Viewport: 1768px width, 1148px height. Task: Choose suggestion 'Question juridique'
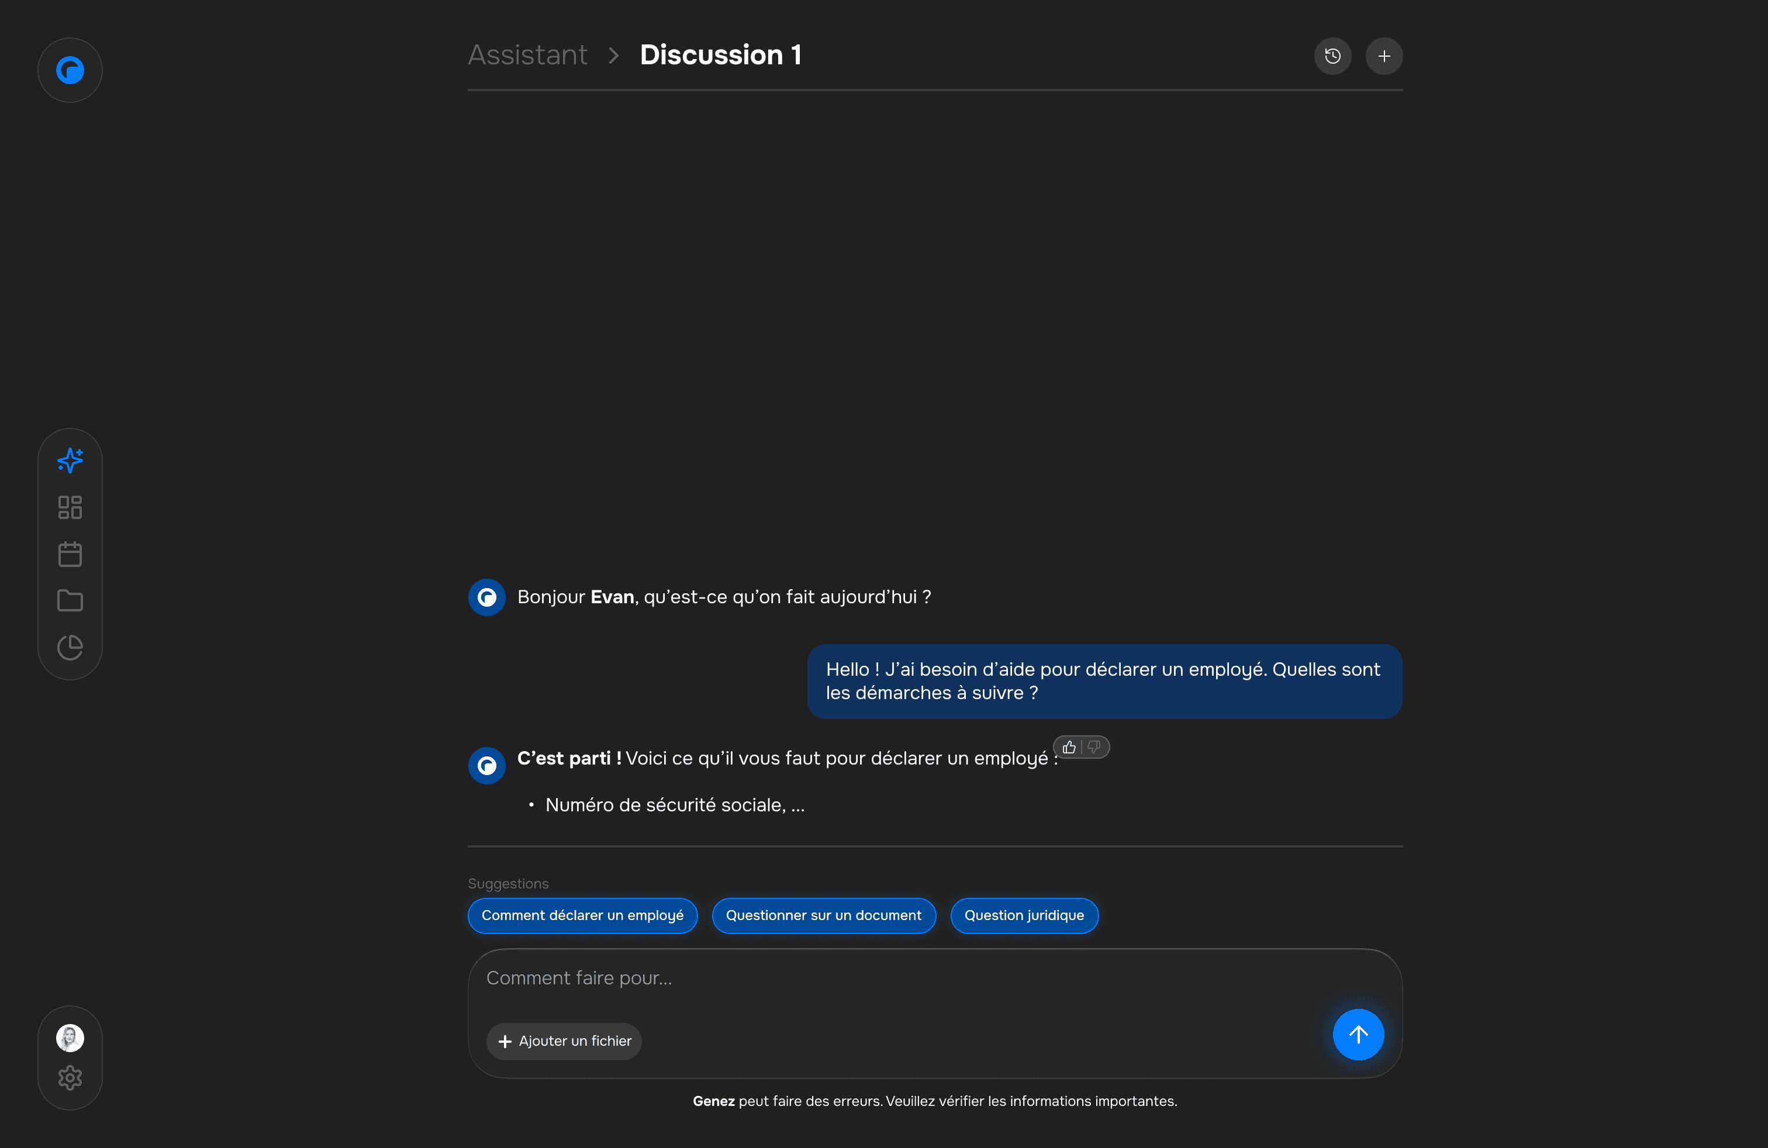point(1024,915)
